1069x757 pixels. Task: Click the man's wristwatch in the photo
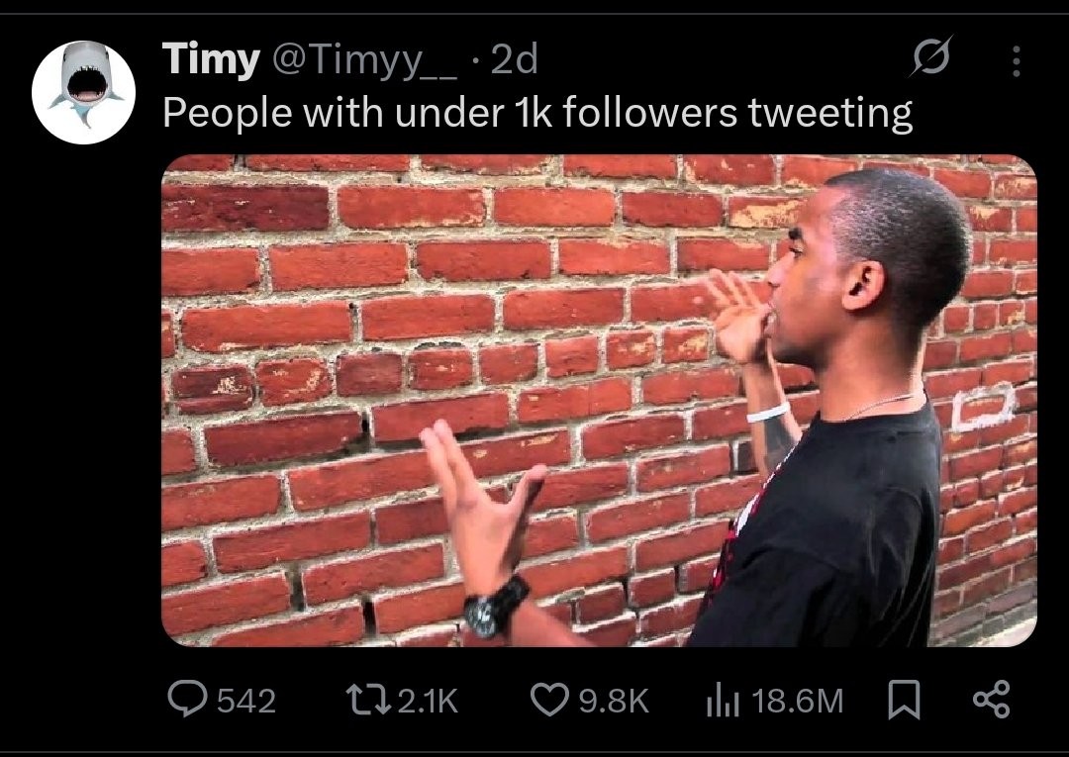tap(494, 607)
